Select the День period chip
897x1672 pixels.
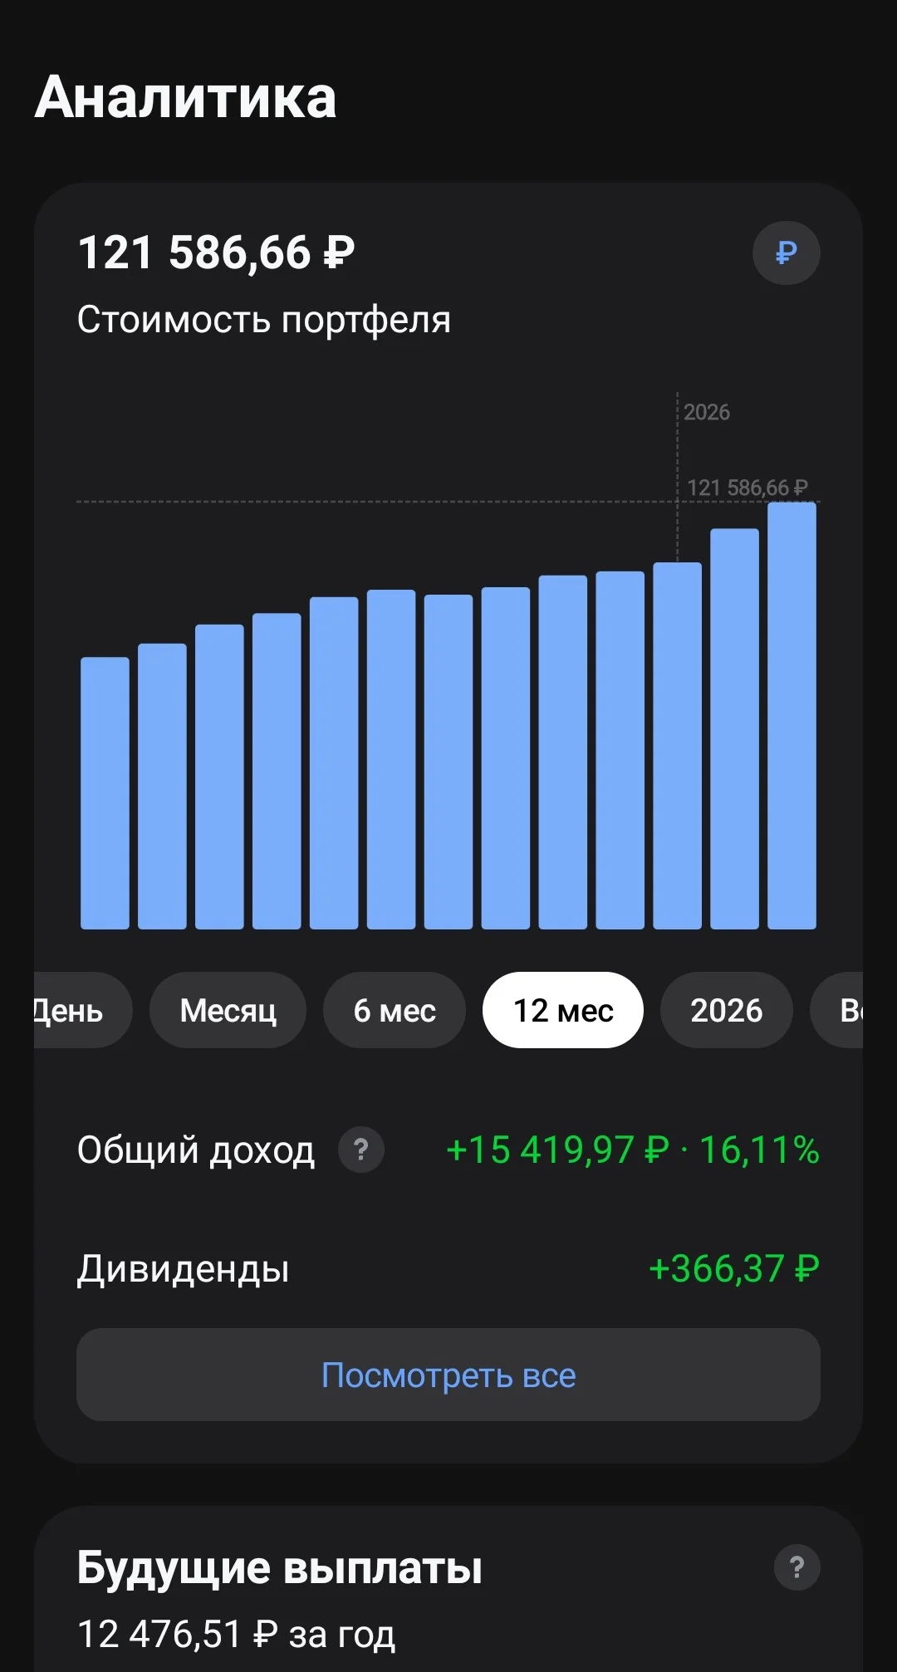click(x=81, y=1010)
